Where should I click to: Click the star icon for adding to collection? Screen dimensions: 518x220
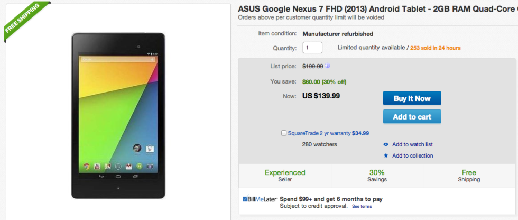(x=386, y=155)
